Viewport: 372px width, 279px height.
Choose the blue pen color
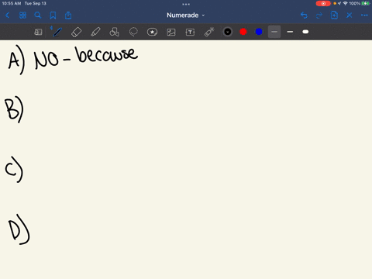(x=259, y=32)
